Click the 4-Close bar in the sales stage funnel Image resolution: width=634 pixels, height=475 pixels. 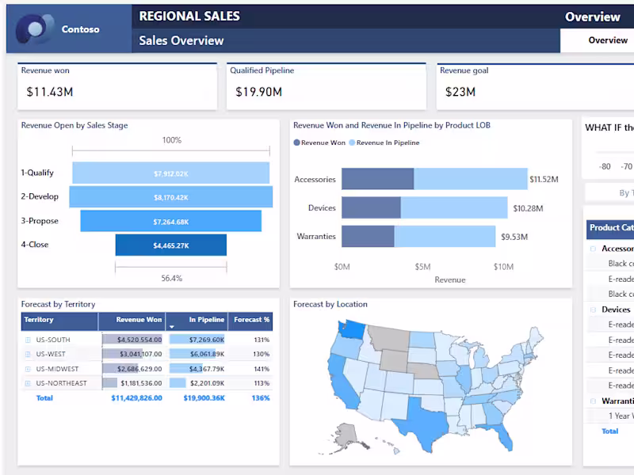point(170,244)
